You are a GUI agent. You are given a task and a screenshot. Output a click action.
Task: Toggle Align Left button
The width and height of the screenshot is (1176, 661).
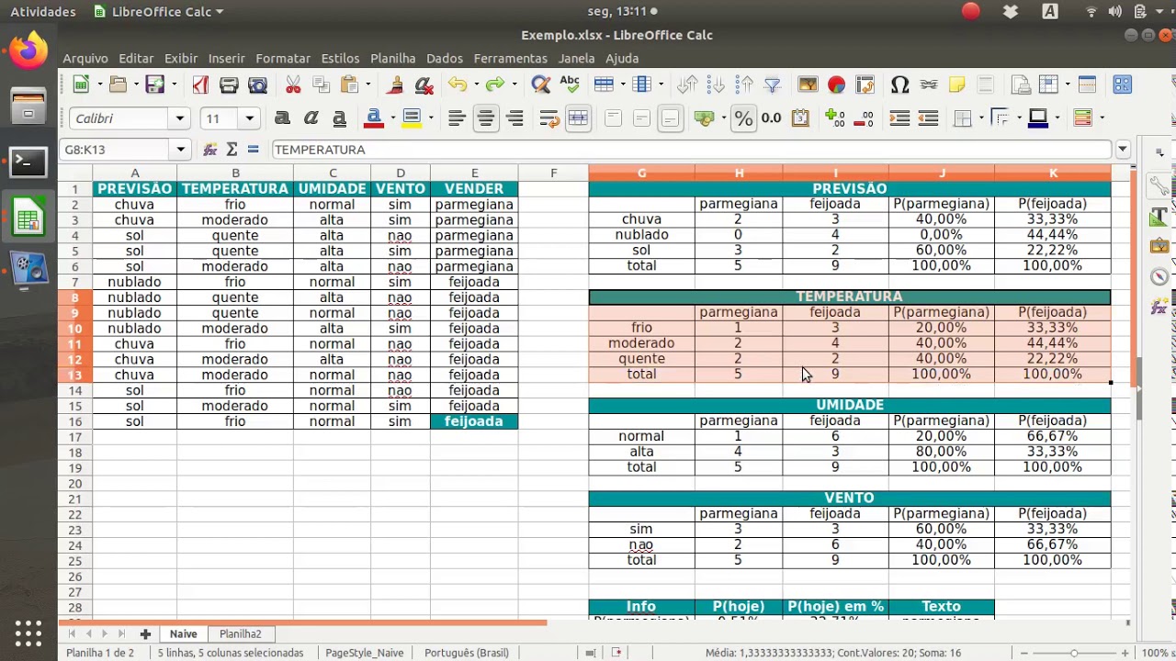(457, 118)
